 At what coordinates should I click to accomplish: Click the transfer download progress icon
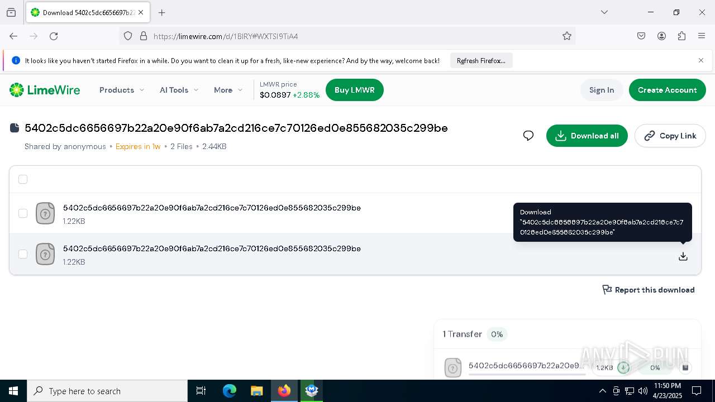pyautogui.click(x=623, y=367)
